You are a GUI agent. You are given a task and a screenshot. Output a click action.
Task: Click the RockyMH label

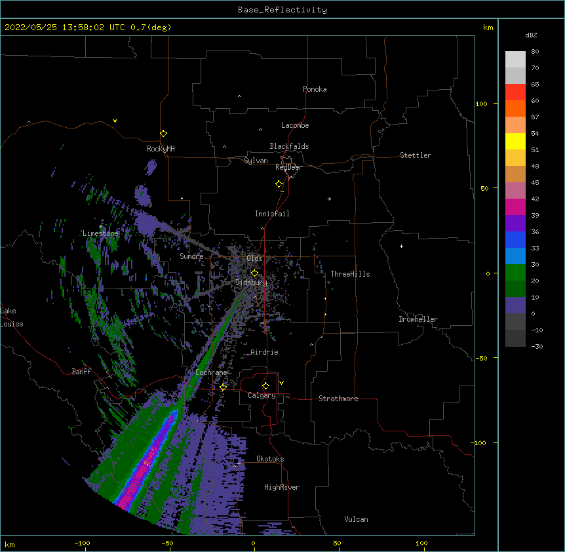(161, 149)
